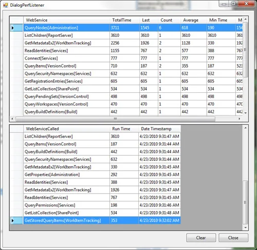Click Min Time cell 190
This screenshot has width=257, height=250.
[x=221, y=28]
